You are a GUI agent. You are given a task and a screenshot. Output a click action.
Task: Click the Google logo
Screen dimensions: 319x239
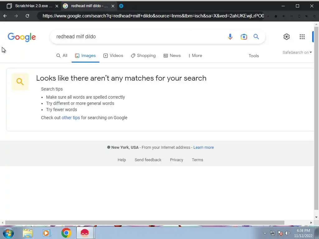(22, 37)
